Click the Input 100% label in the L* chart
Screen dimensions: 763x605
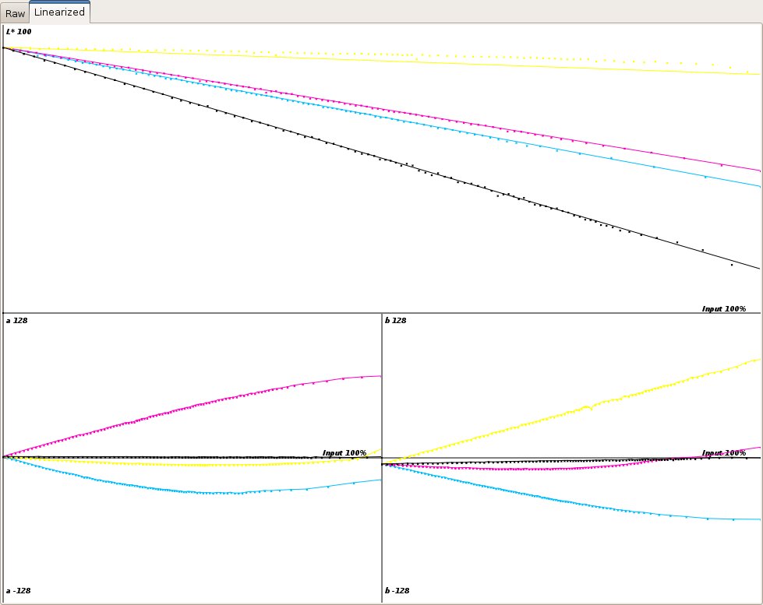(723, 308)
